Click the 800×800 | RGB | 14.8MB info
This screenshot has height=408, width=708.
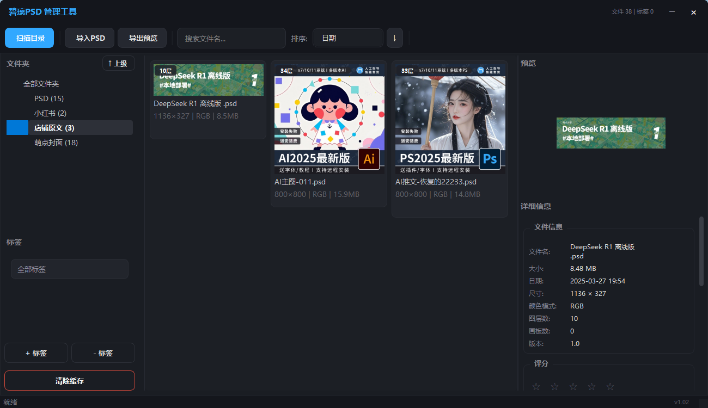[438, 194]
